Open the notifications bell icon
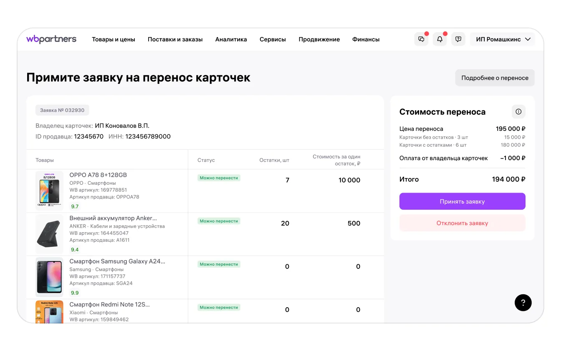 click(440, 39)
